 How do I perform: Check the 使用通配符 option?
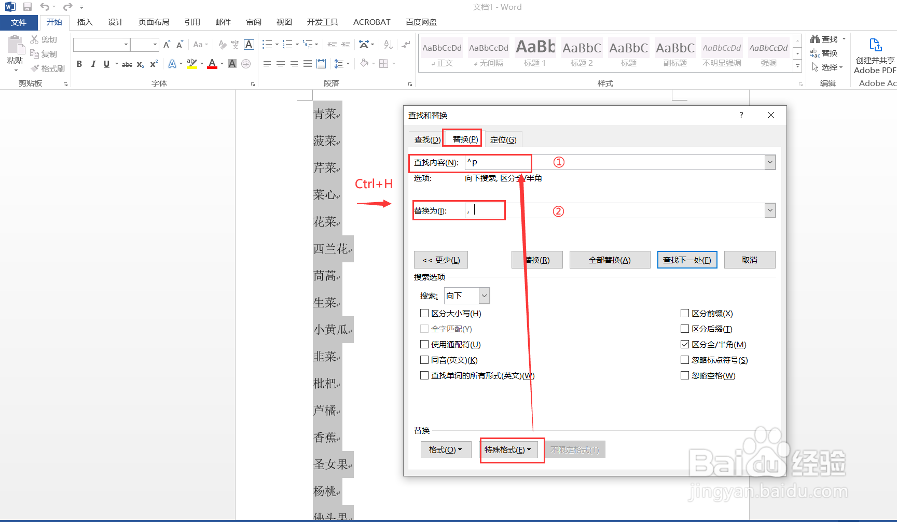424,344
